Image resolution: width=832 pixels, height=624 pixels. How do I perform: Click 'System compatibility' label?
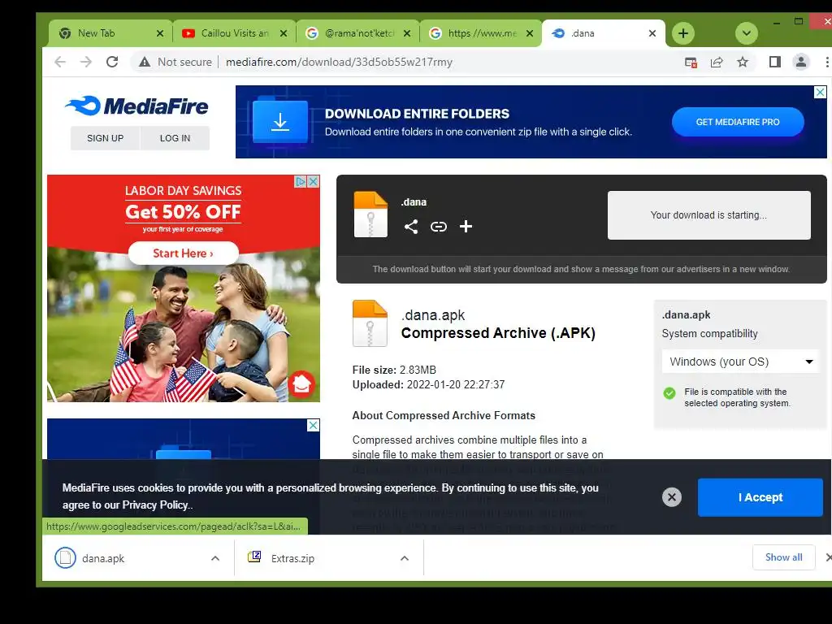pyautogui.click(x=709, y=334)
